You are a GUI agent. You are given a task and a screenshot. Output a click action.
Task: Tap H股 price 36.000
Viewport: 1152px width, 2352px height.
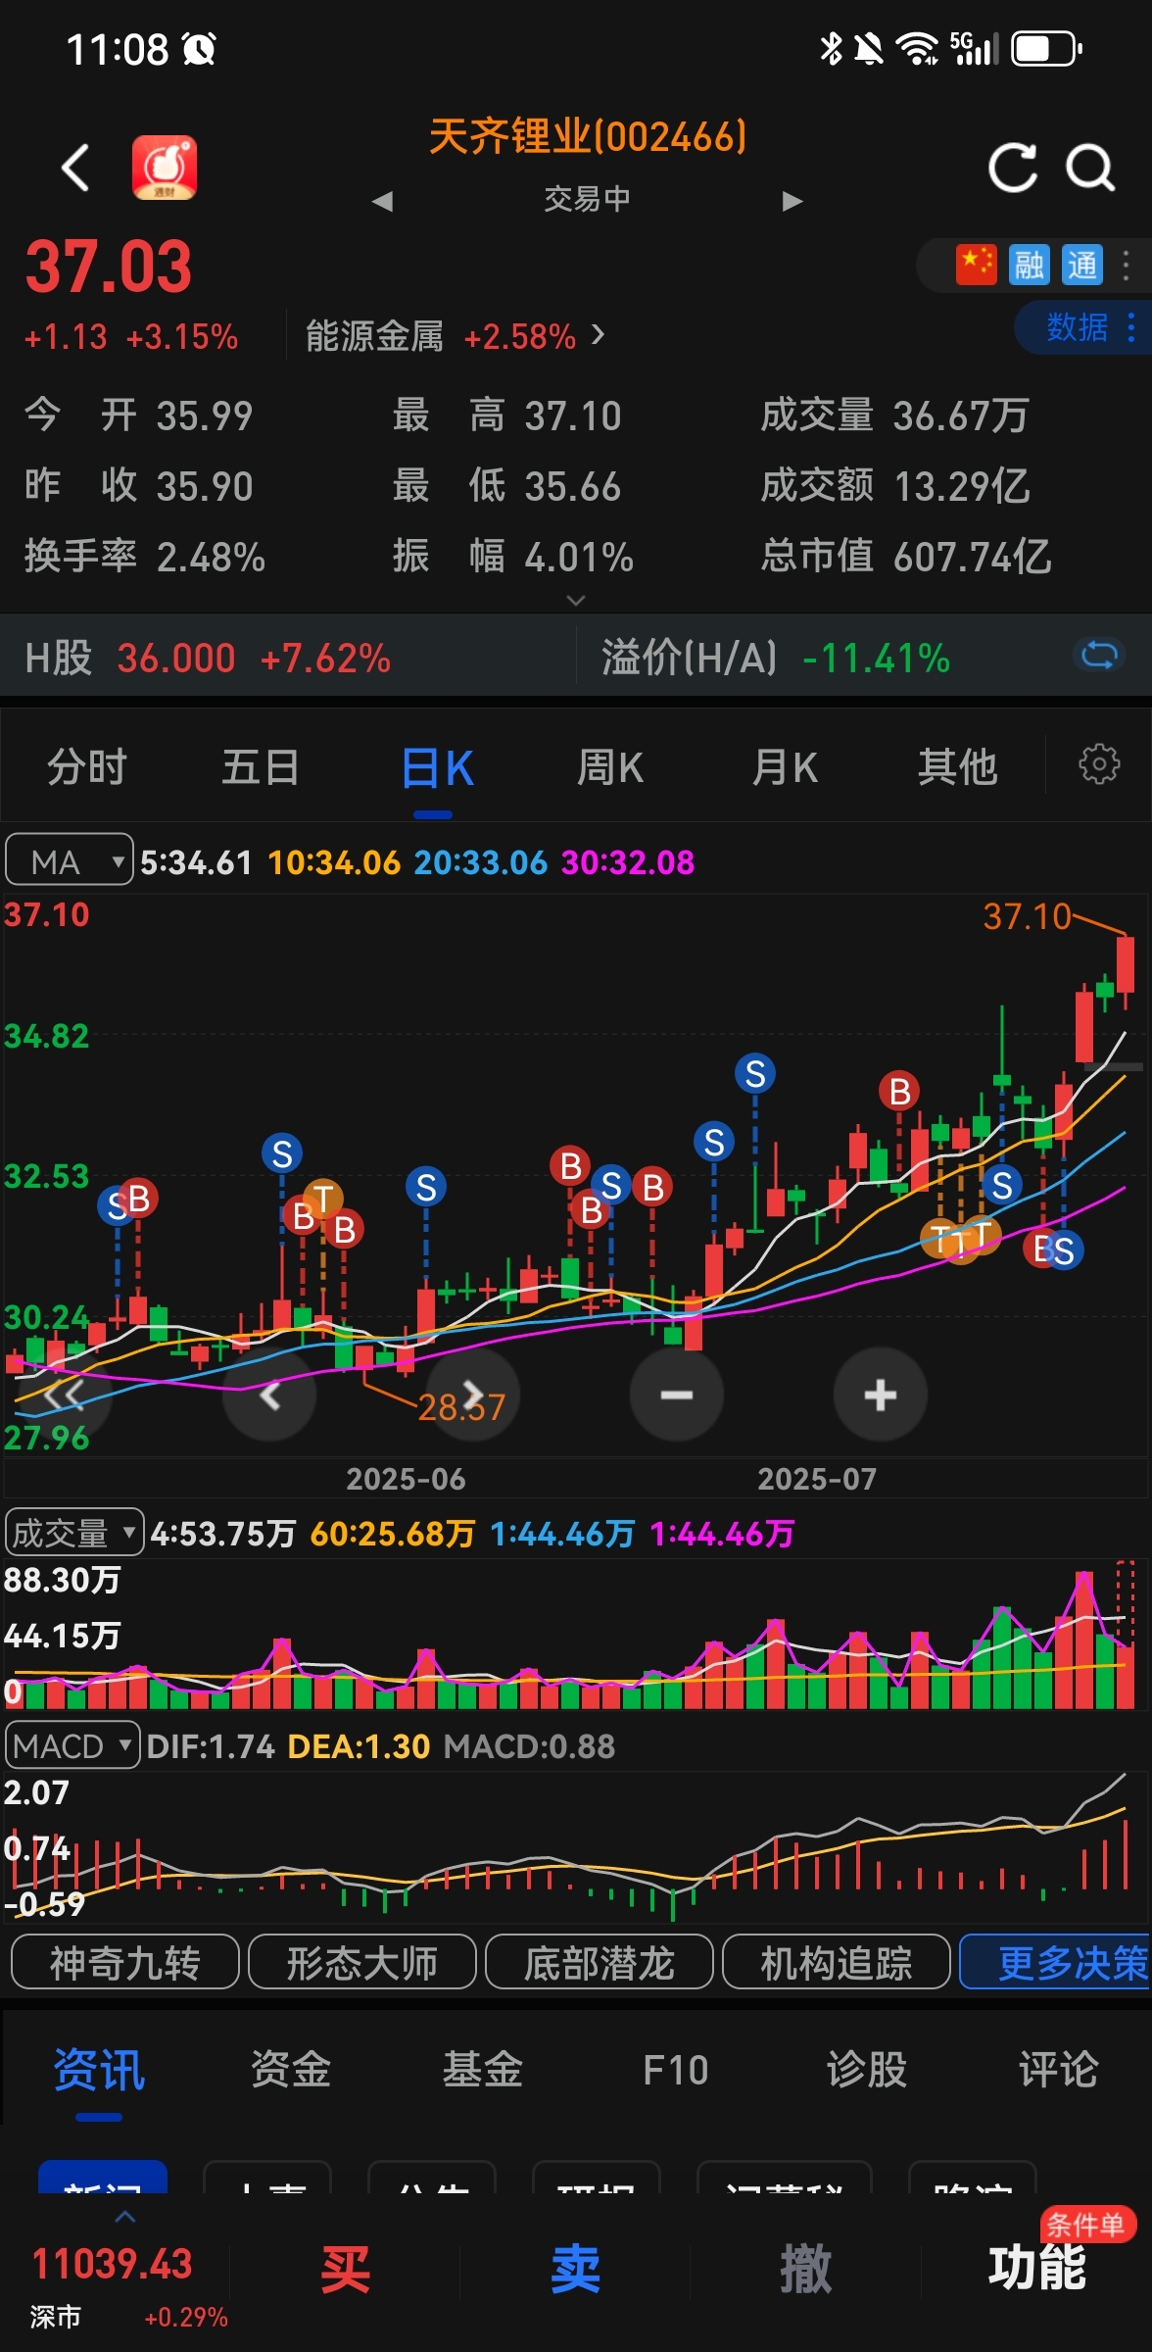(176, 658)
